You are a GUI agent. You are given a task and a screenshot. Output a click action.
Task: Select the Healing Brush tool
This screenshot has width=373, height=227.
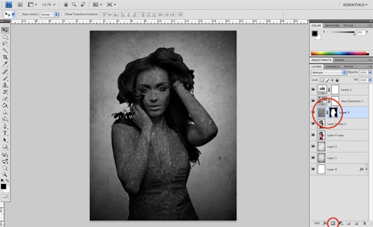[5, 72]
